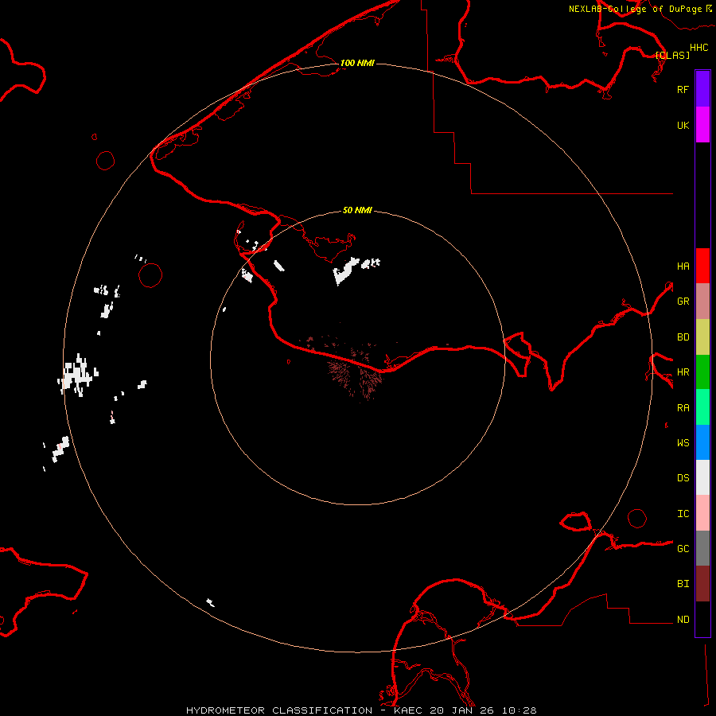Pick the WS blue legend swatch
This screenshot has width=716, height=716.
702,442
